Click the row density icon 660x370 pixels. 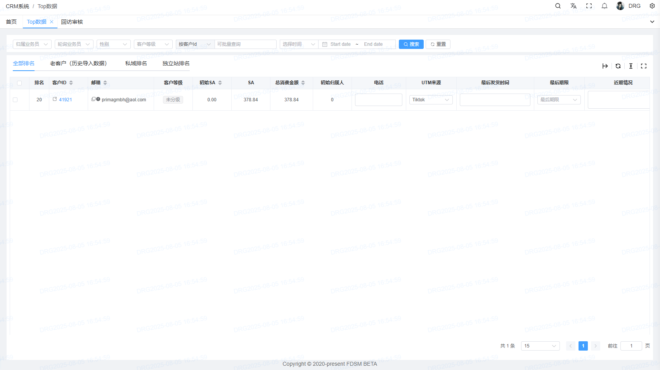(631, 66)
